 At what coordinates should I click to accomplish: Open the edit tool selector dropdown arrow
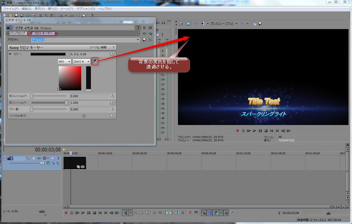coord(131,213)
